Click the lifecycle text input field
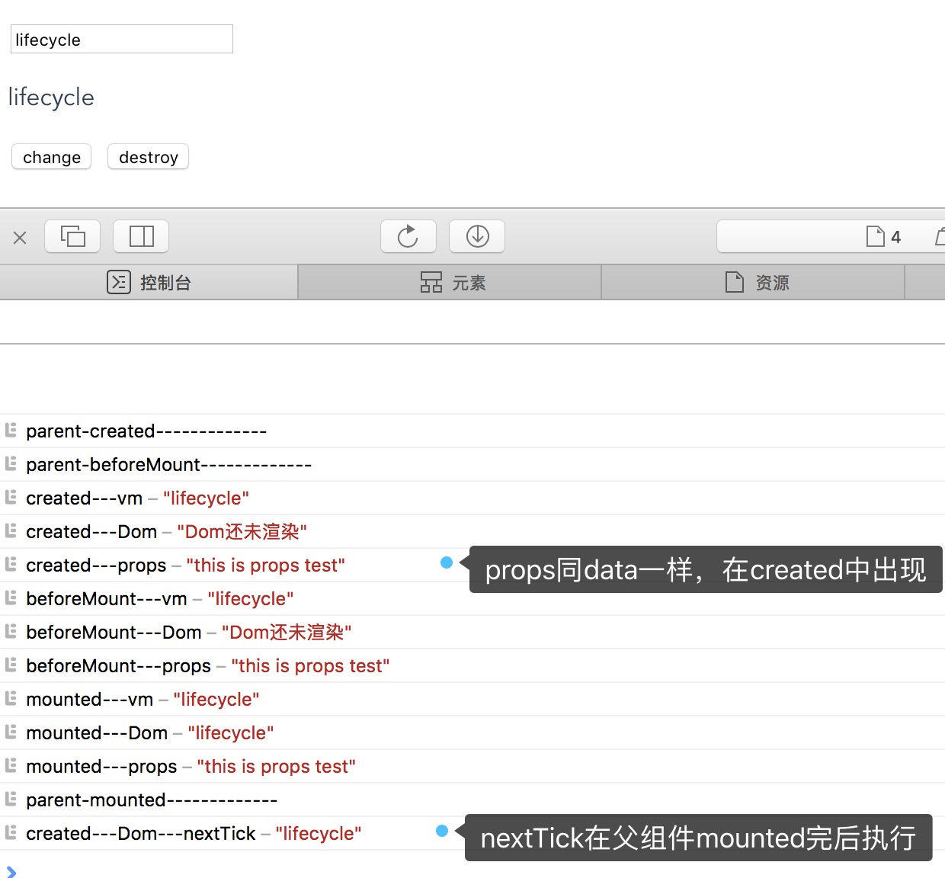The width and height of the screenshot is (945, 878). click(122, 40)
